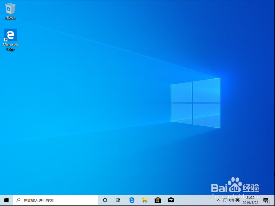Open the clock showing 2019/5/22
This screenshot has width=275, height=206.
click(x=251, y=200)
